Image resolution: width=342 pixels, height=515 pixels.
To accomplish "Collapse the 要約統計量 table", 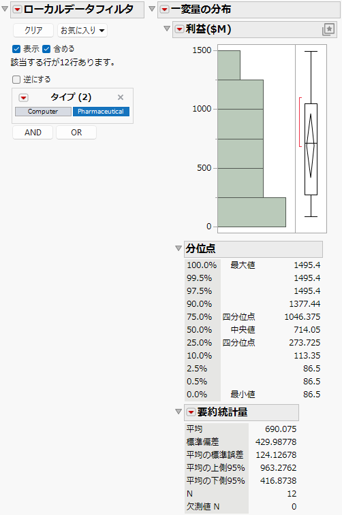I will (178, 412).
